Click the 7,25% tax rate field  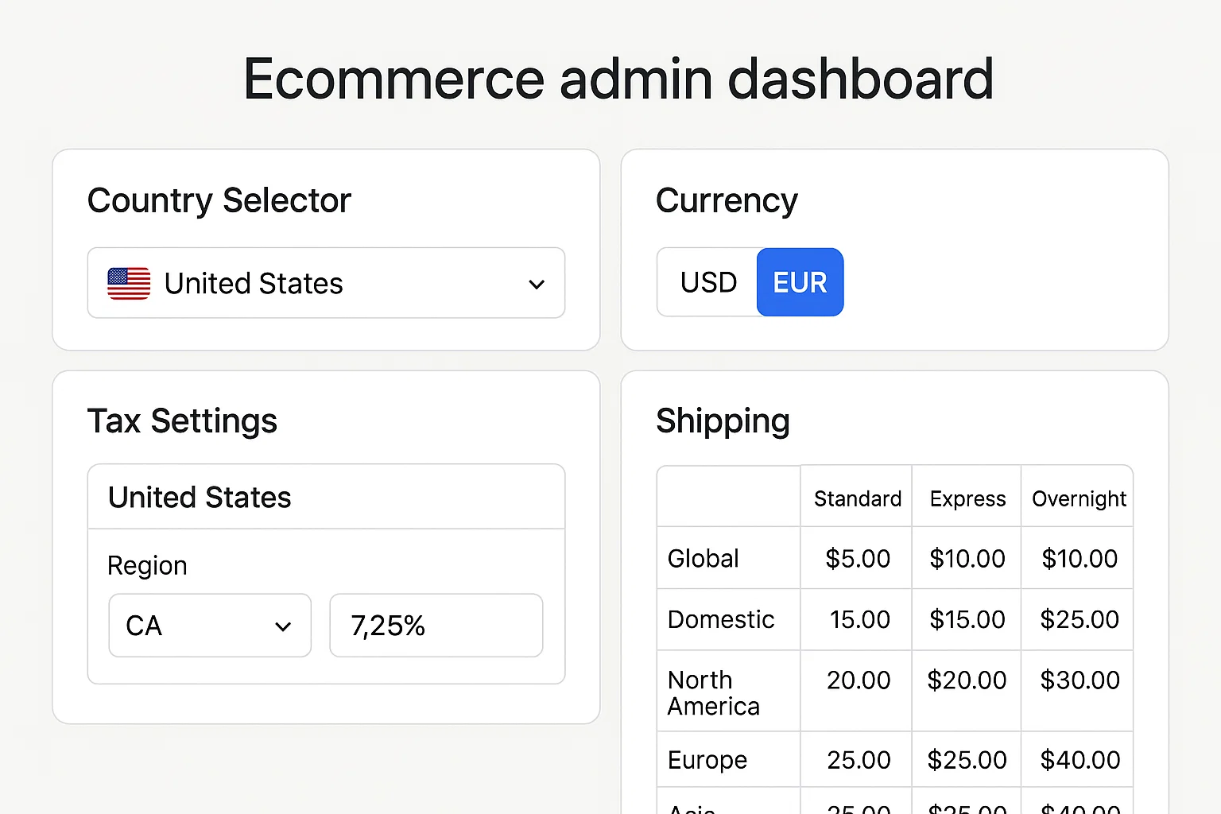(436, 626)
